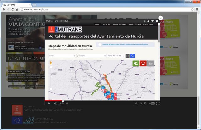Image resolution: width=201 pixels, height=130 pixels.
Task: Close the video lightbox overlay
Action: coord(160,18)
